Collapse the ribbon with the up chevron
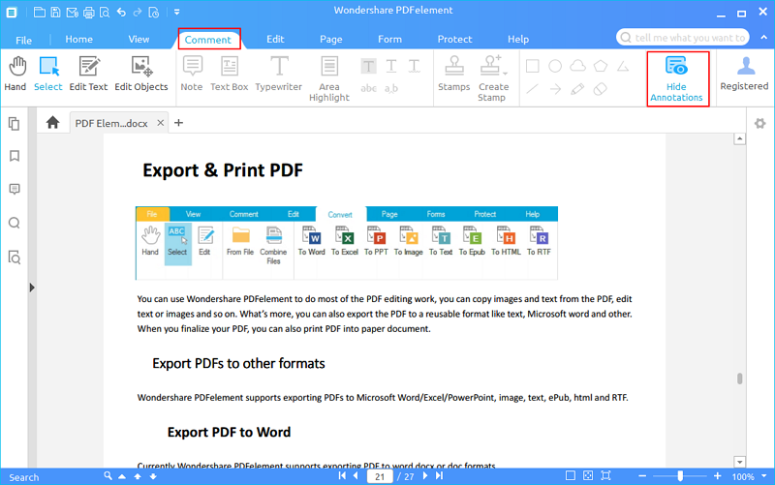 [764, 38]
